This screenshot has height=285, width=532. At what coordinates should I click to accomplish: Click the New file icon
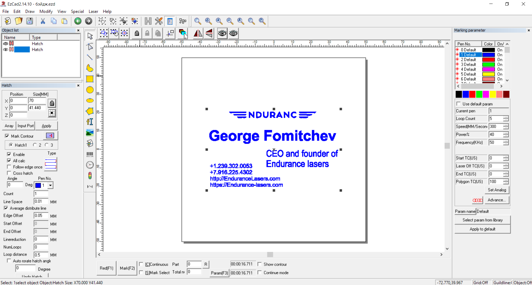[8, 21]
